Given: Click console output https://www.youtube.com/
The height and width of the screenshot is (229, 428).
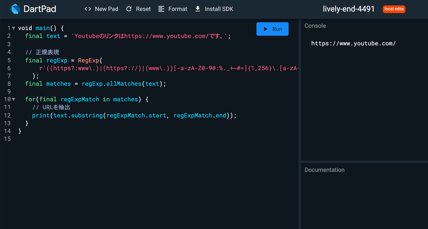Looking at the screenshot, I should (x=353, y=44).
